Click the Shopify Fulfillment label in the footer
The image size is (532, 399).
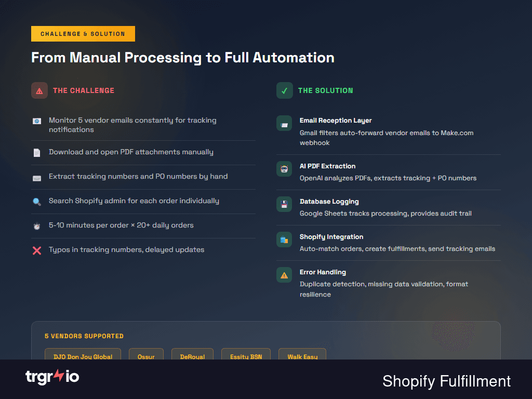(446, 381)
